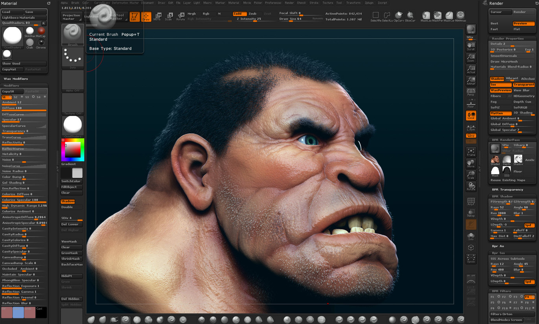This screenshot has width=539, height=324.
Task: Toggle the WaxPreview render option
Action: tap(501, 90)
